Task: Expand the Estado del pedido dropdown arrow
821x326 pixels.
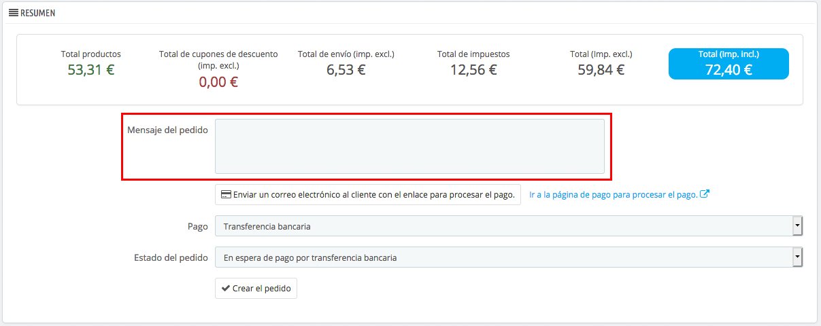Action: click(x=797, y=257)
